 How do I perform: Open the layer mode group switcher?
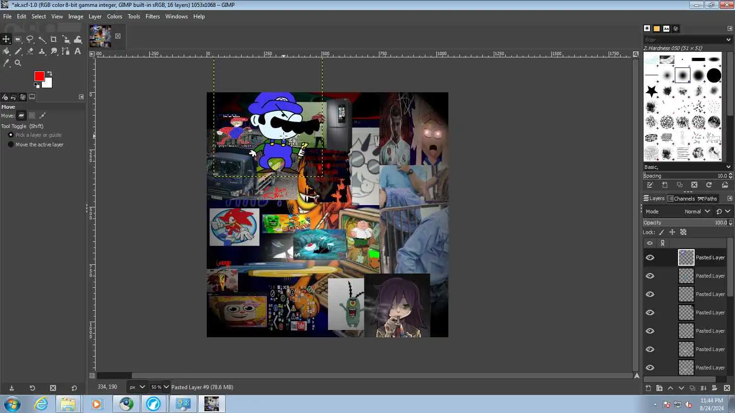tap(723, 212)
